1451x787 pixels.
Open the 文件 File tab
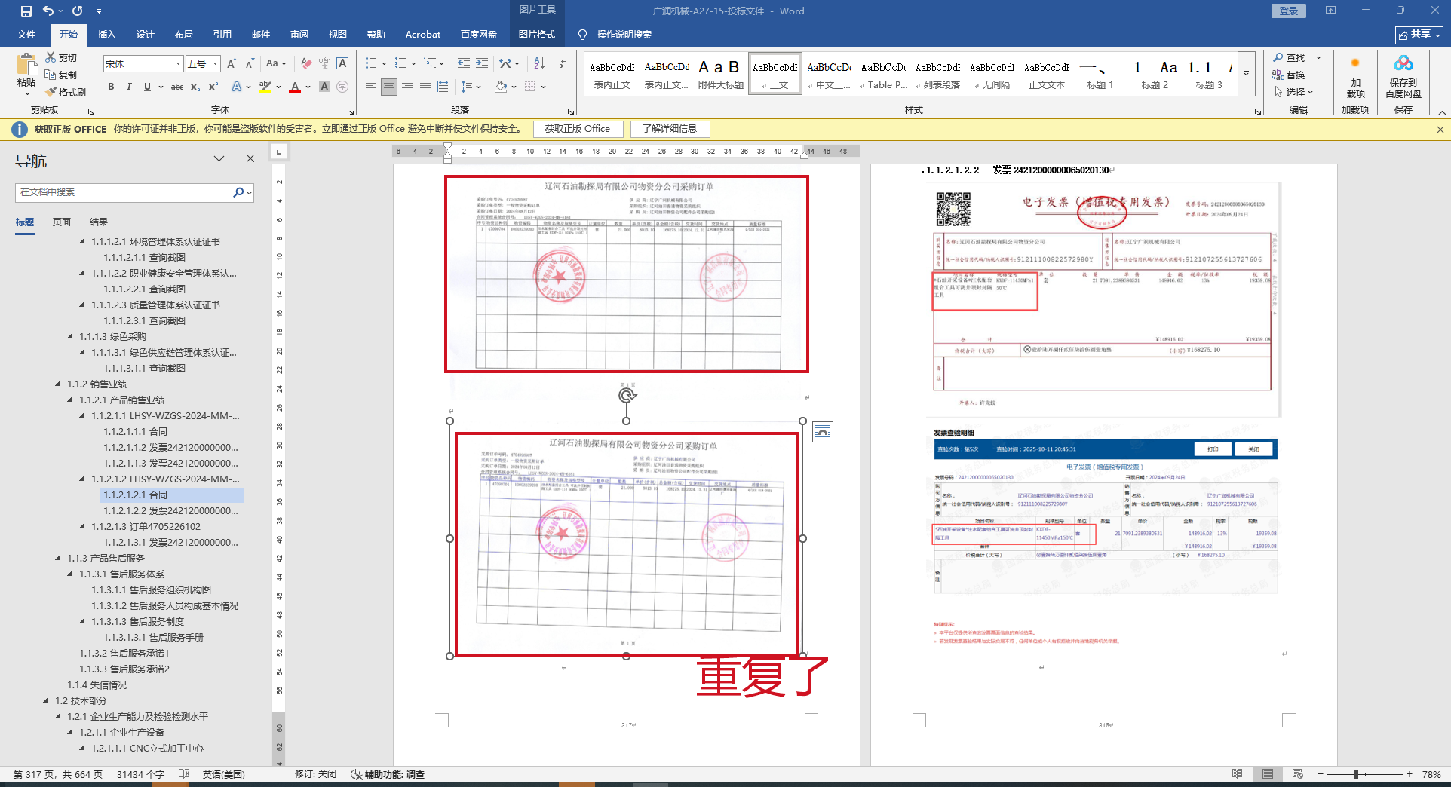(26, 35)
